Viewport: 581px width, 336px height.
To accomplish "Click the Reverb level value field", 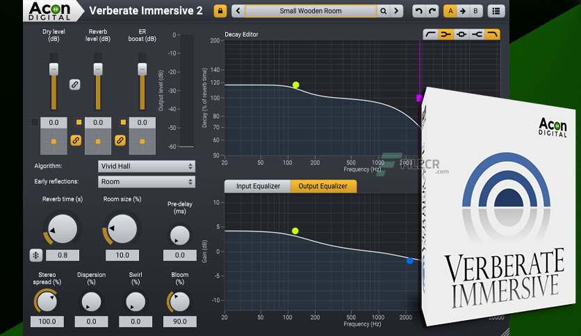I will (98, 122).
